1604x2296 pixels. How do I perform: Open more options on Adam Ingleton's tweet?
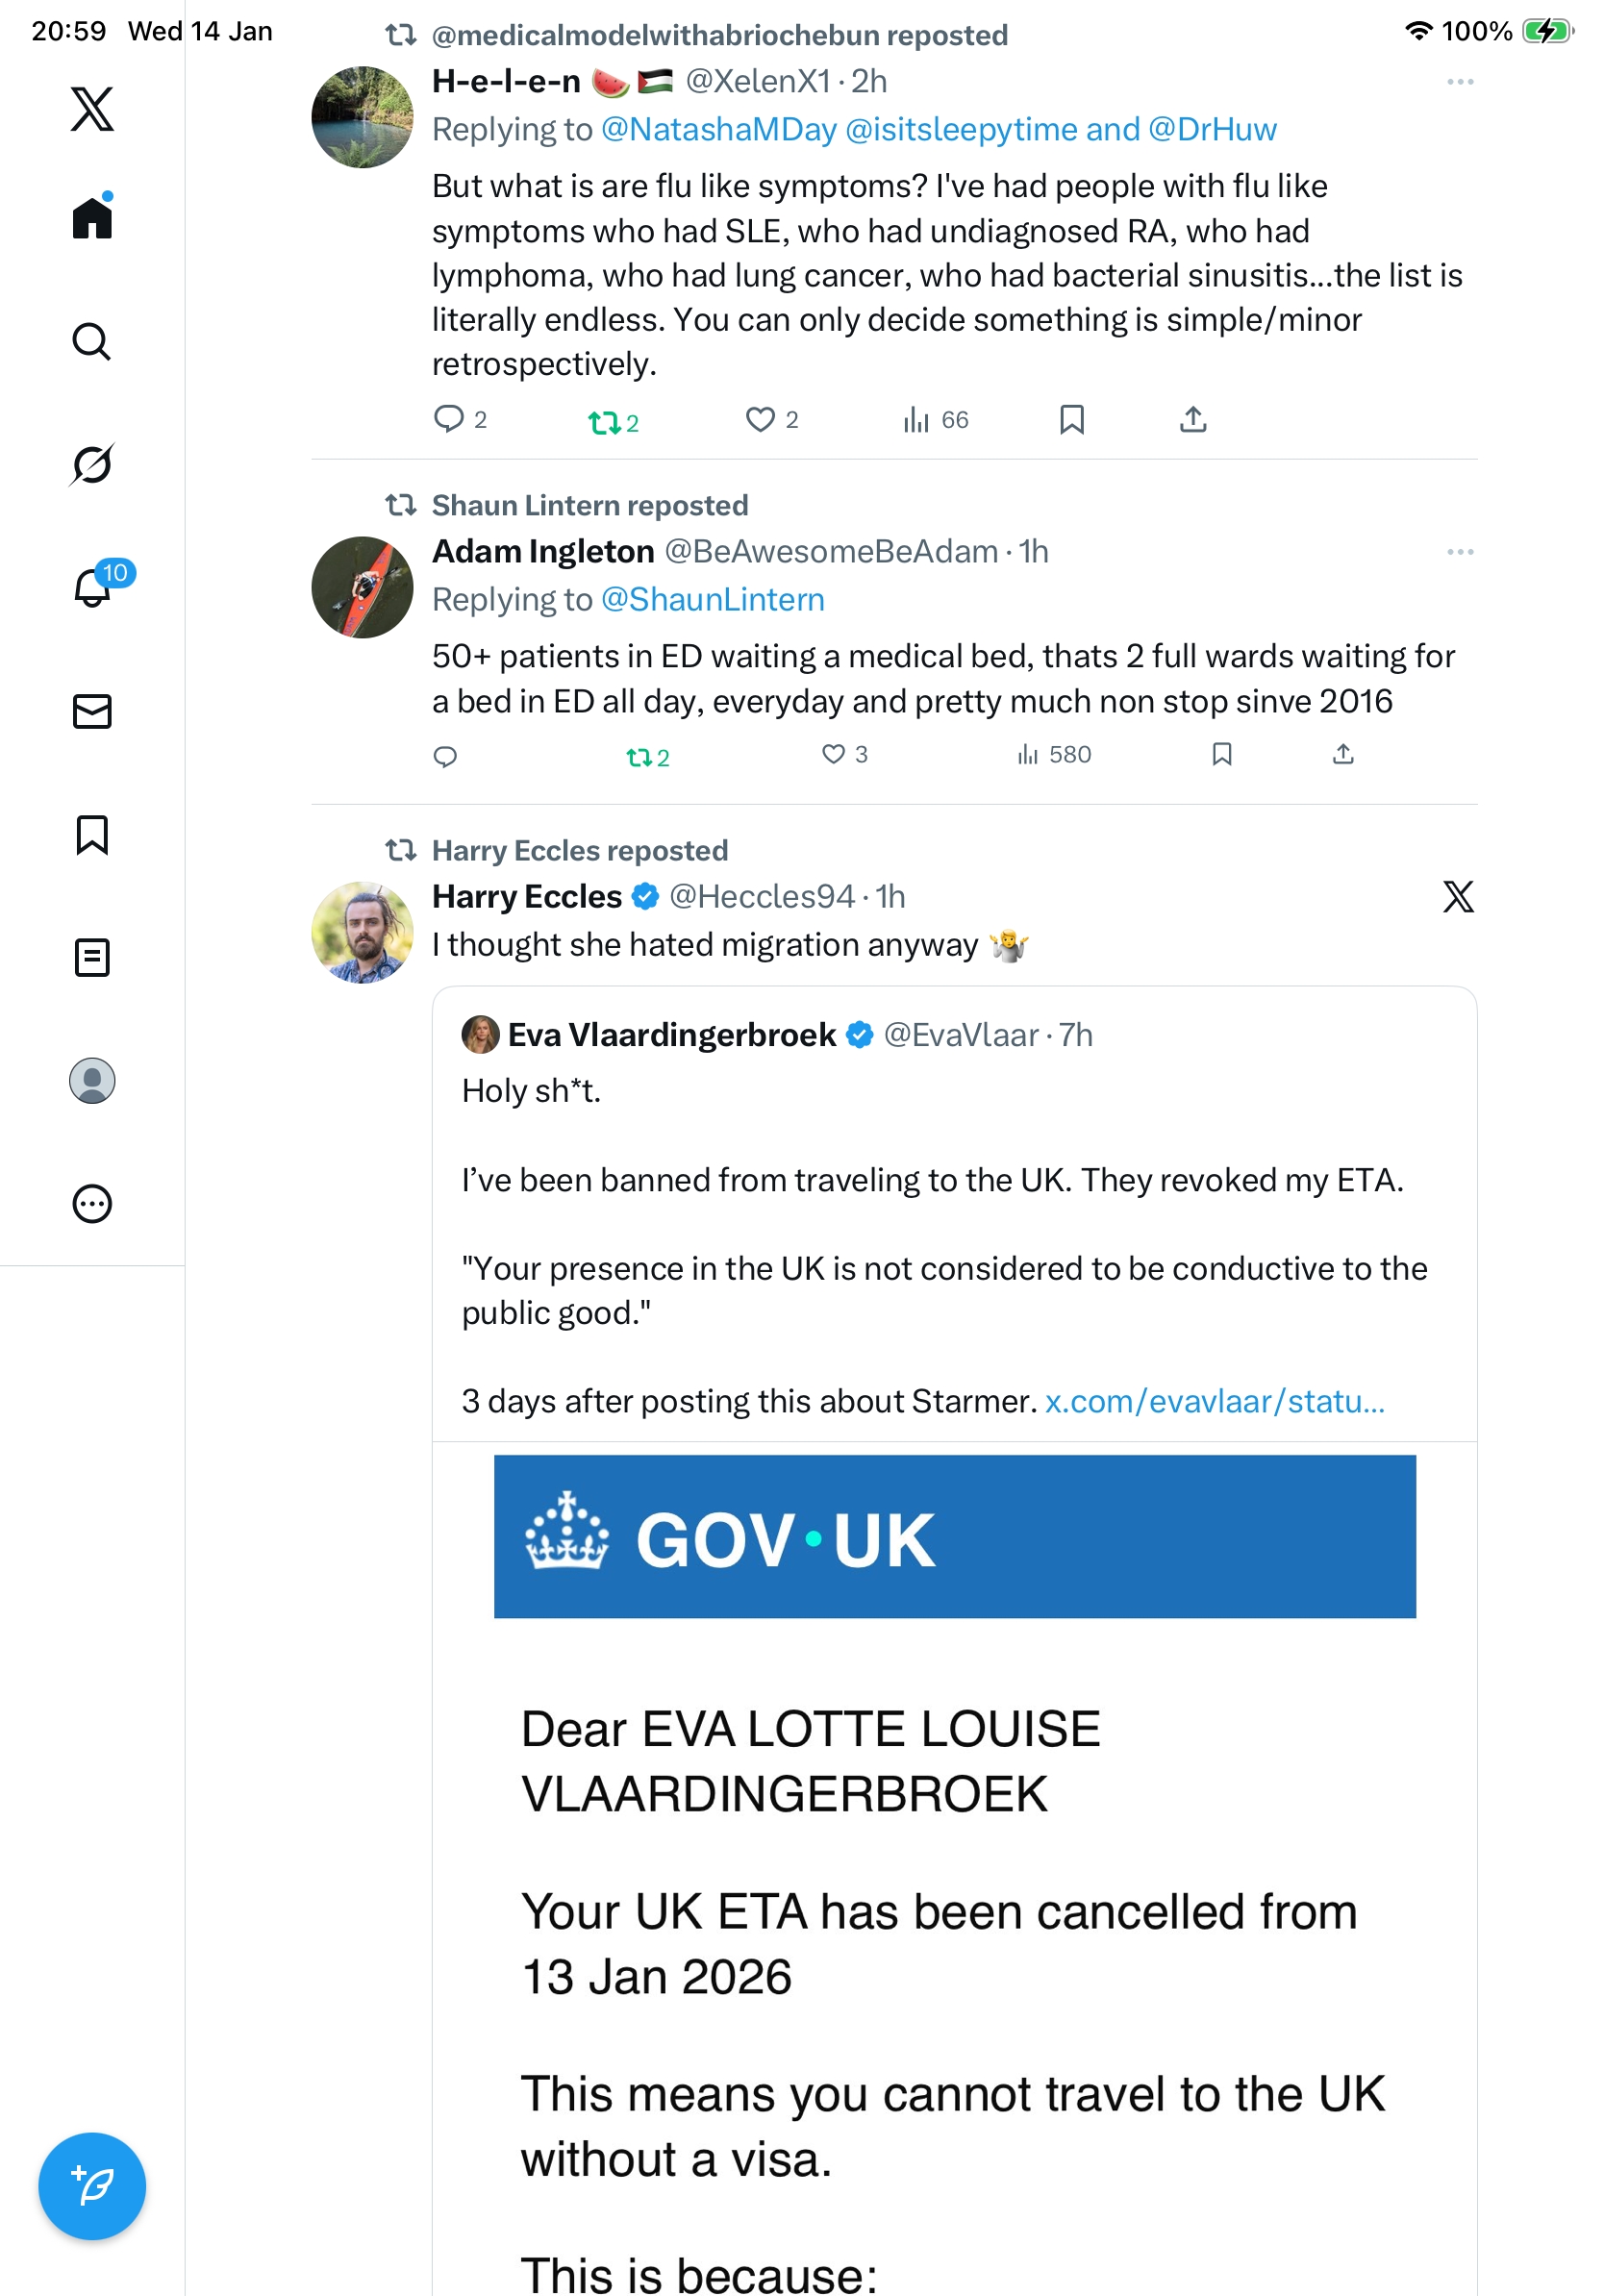(x=1459, y=552)
